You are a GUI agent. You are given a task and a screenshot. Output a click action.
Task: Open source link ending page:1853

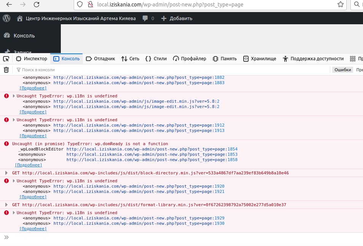coord(152,154)
